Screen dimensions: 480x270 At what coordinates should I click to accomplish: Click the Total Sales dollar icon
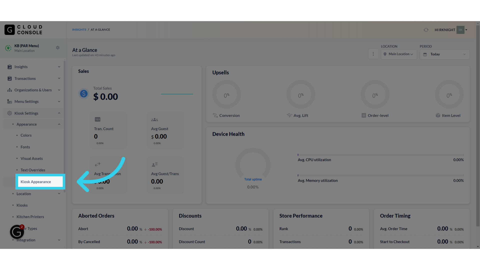coord(84,94)
